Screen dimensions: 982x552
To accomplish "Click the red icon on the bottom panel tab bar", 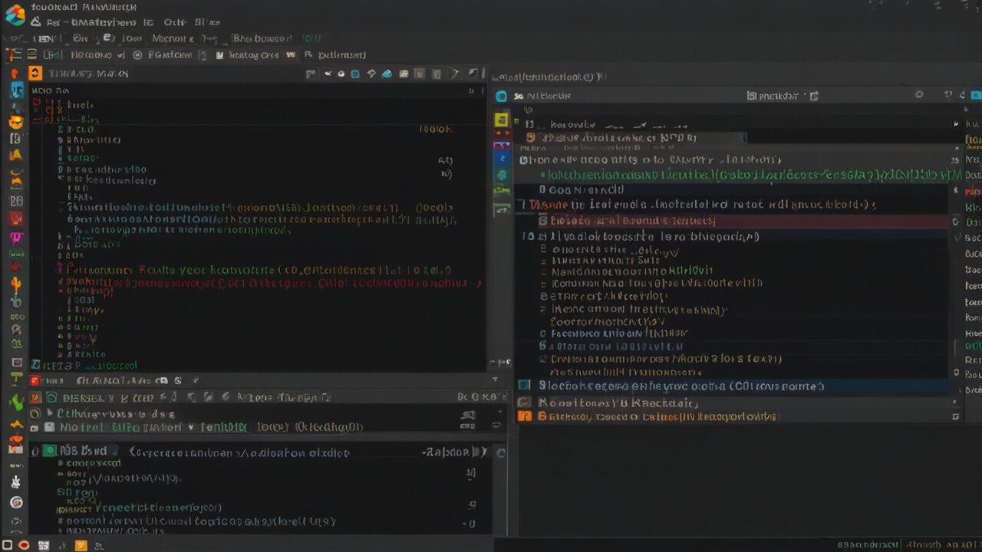I will pyautogui.click(x=35, y=380).
